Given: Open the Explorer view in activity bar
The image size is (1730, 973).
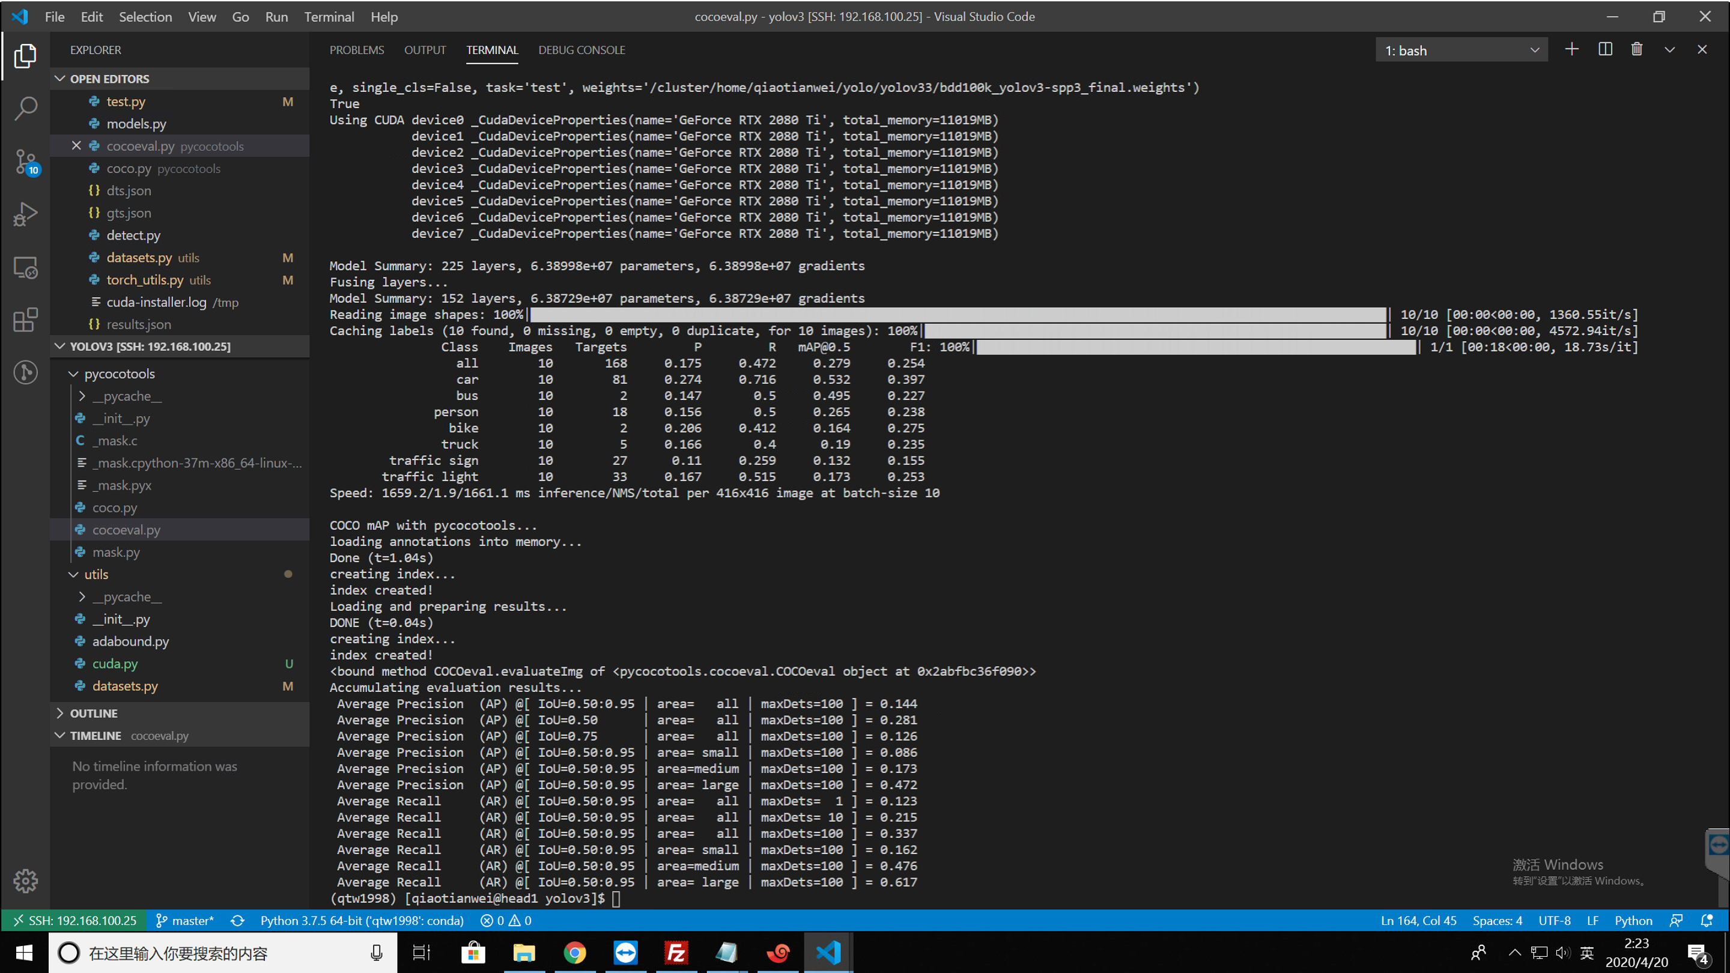Looking at the screenshot, I should point(25,56).
